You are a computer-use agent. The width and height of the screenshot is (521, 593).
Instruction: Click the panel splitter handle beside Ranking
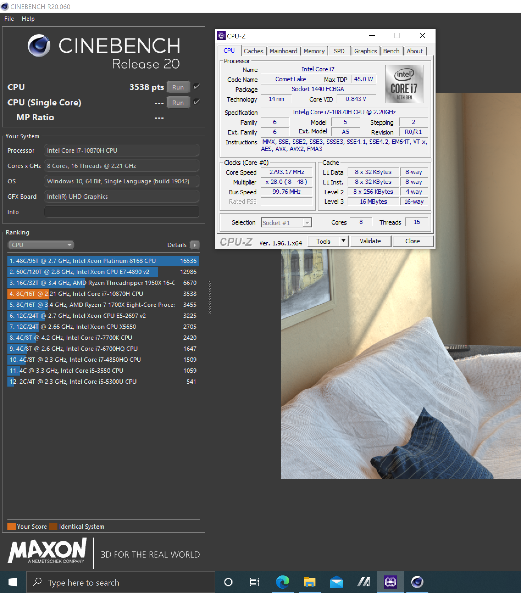click(x=210, y=297)
